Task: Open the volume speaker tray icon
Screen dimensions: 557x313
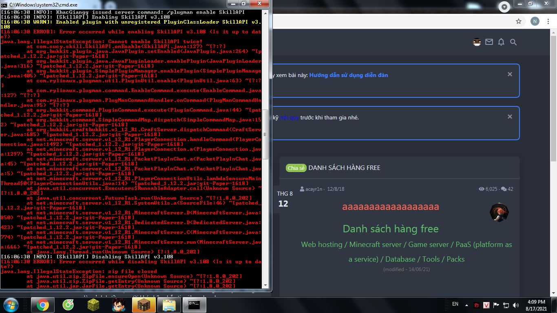Action: coord(516,305)
